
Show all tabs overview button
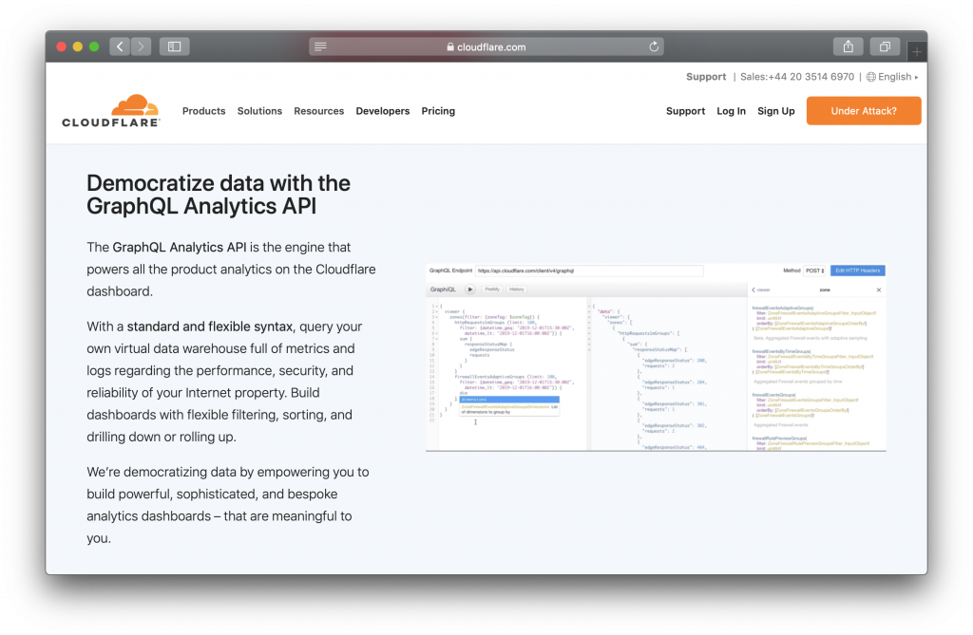[885, 47]
